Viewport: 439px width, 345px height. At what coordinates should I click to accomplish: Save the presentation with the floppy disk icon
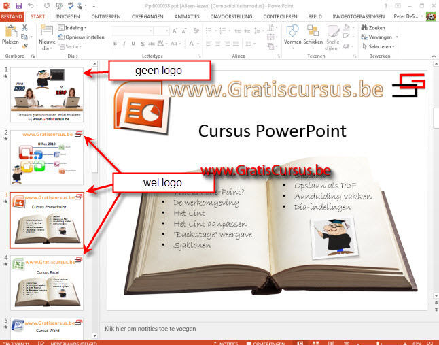18,5
